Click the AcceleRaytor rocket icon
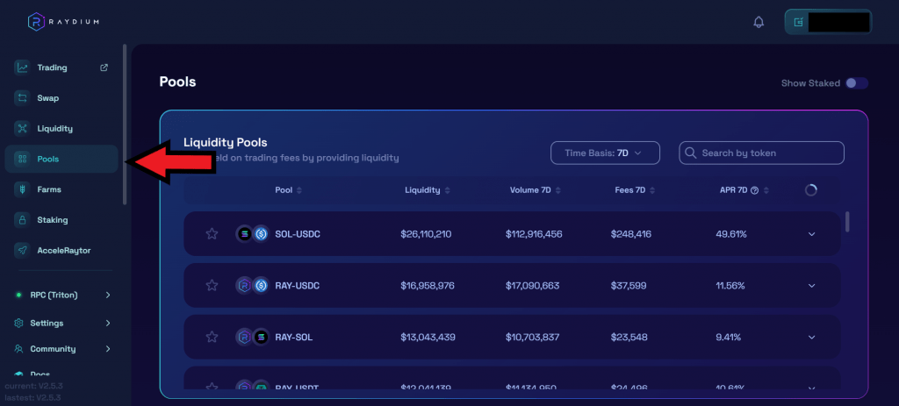This screenshot has height=406, width=899. tap(22, 250)
